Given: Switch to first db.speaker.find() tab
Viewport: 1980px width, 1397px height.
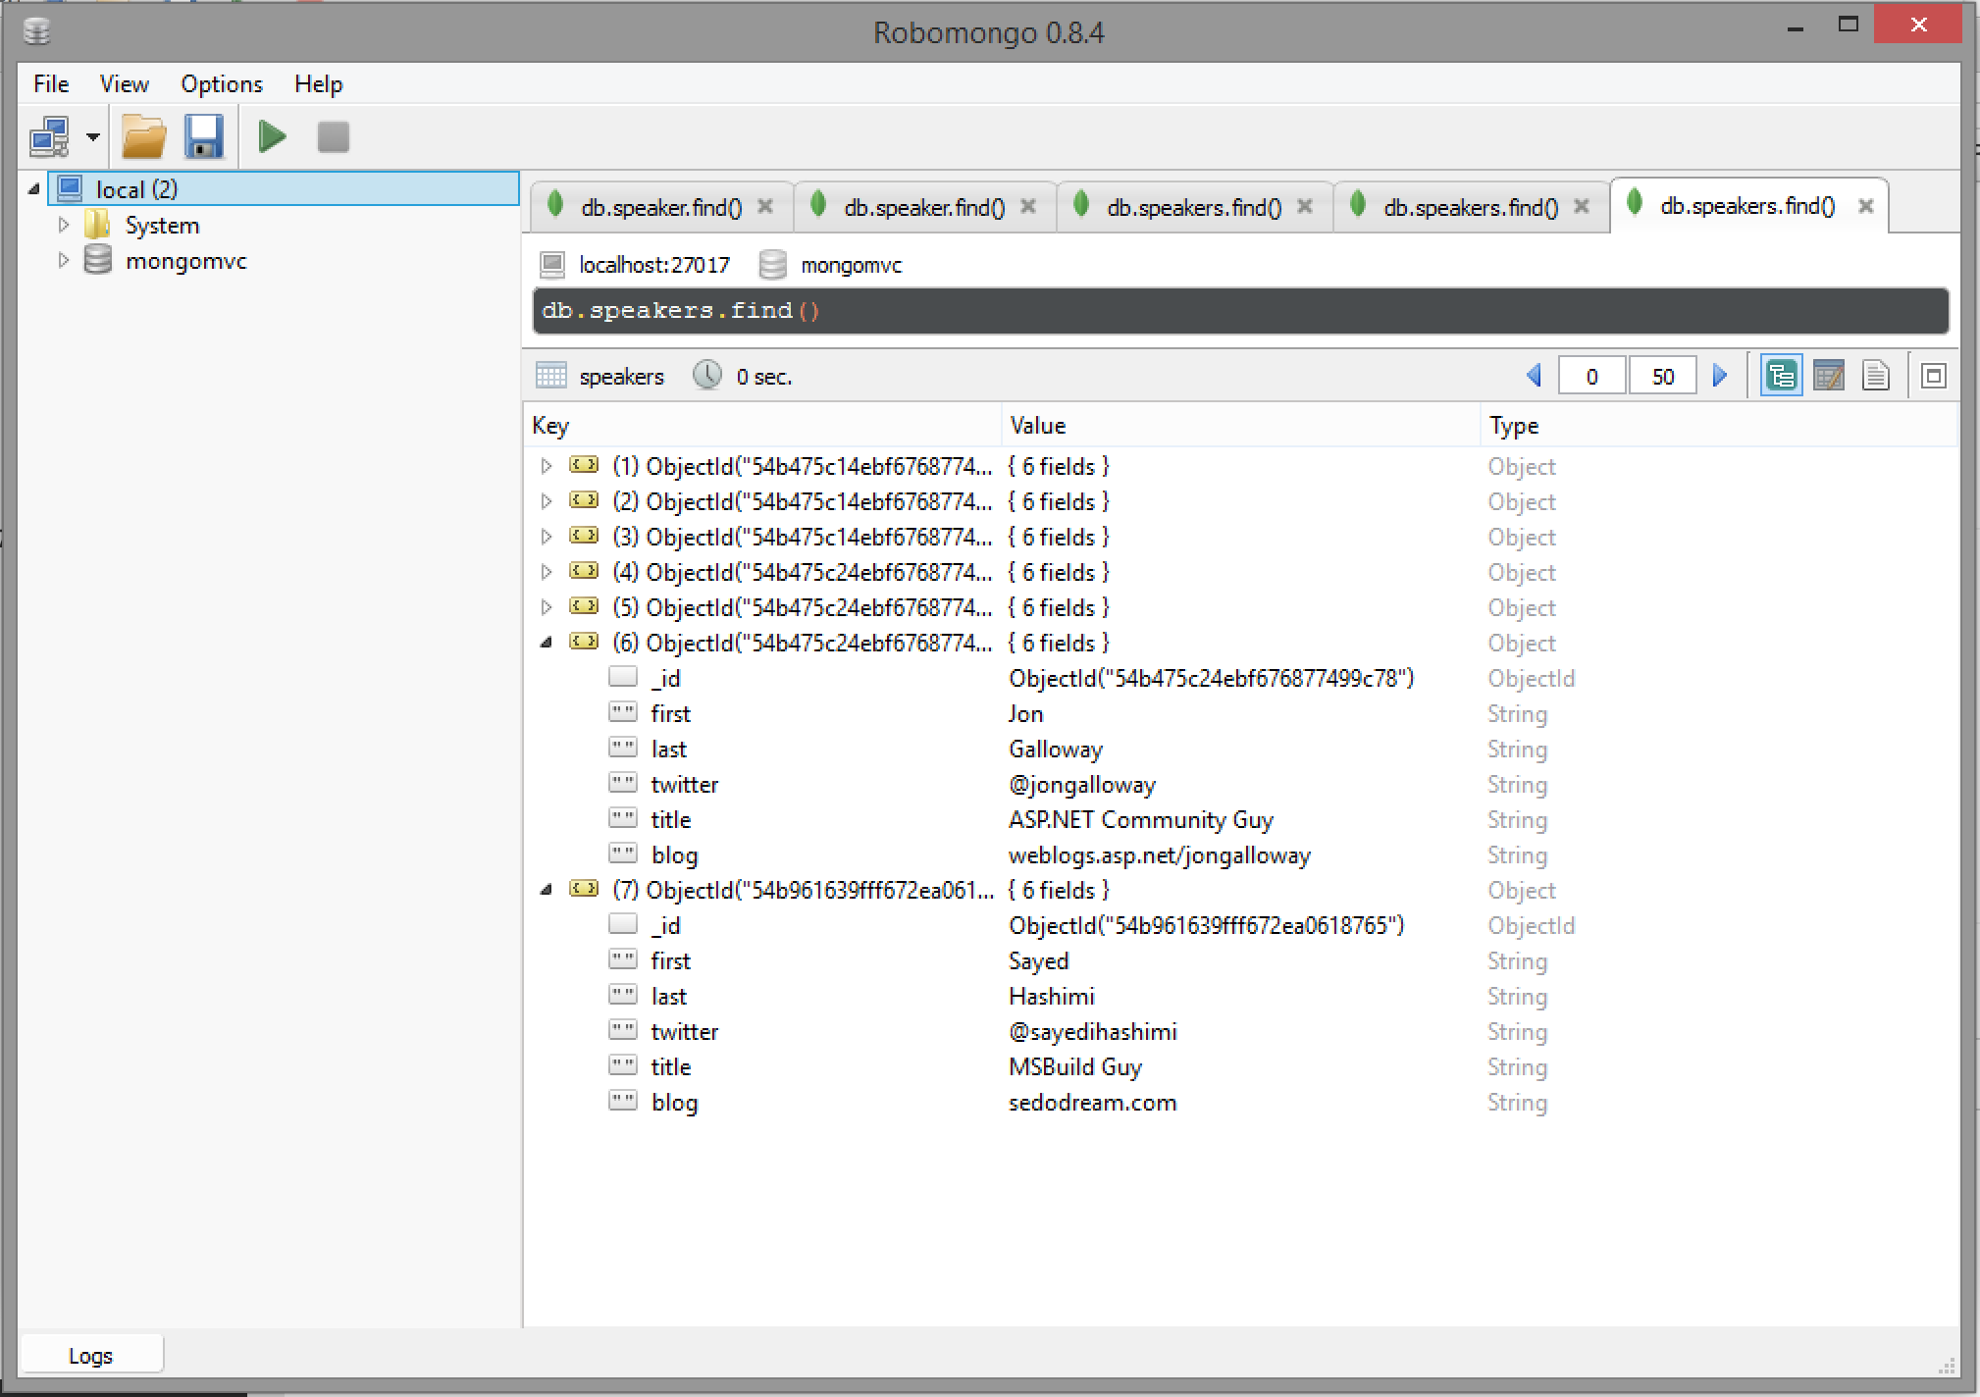Looking at the screenshot, I should point(660,207).
